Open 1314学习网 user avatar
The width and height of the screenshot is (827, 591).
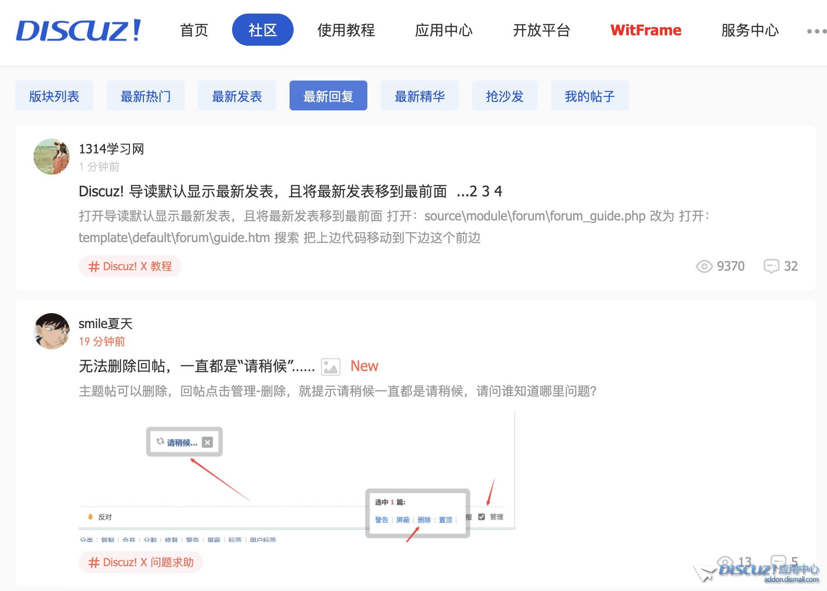tap(52, 157)
